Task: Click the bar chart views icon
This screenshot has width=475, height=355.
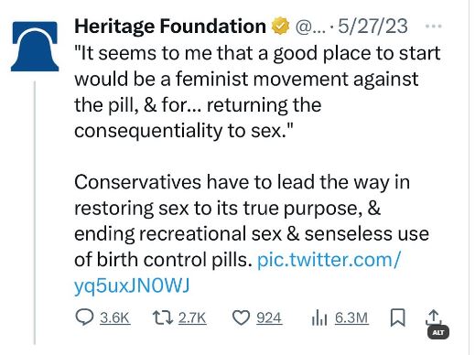Action: [x=319, y=317]
